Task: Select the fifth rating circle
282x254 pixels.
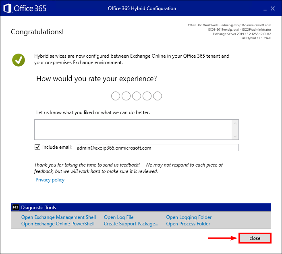Action: coord(158,96)
